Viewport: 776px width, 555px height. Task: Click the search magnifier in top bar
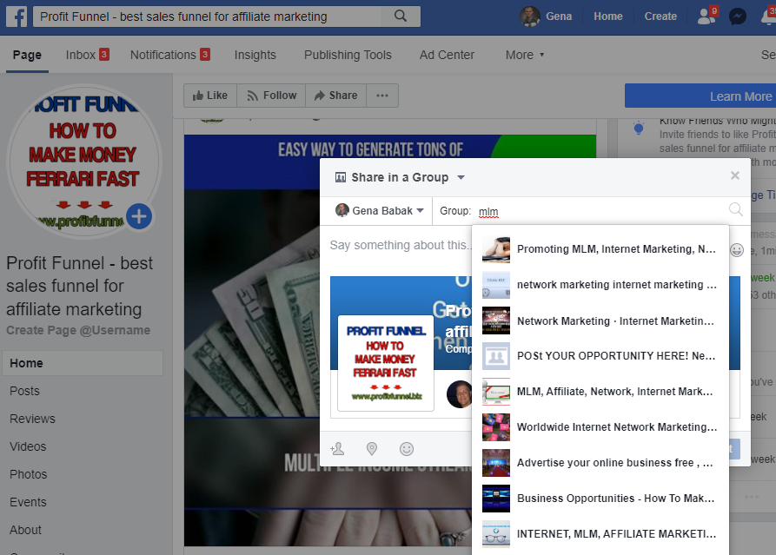coord(401,17)
